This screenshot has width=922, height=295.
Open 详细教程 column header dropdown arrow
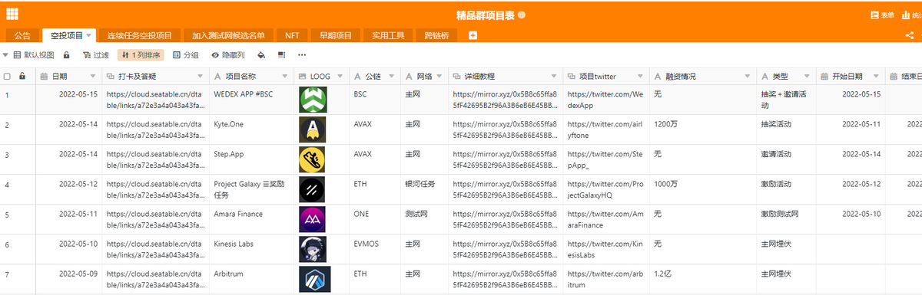coord(555,77)
